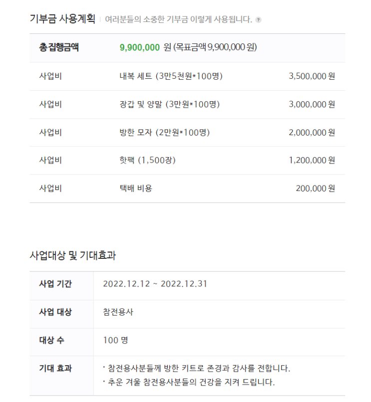This screenshot has height=402, width=371.
Task: Select the 기부금 사용계획 heading
Action: pos(62,19)
